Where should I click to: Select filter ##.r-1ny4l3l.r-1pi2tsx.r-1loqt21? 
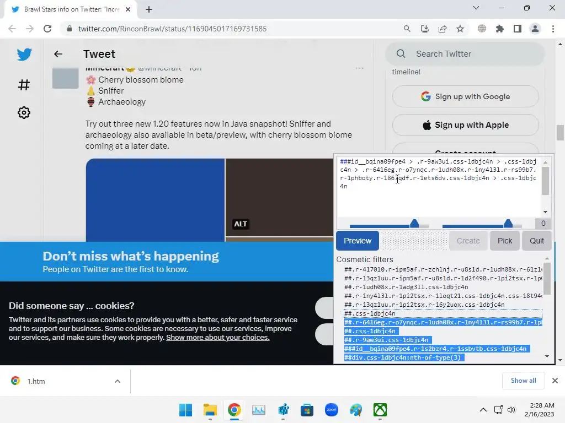tap(443, 296)
